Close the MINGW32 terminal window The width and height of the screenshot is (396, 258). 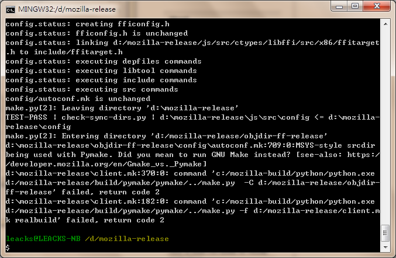tap(377, 6)
